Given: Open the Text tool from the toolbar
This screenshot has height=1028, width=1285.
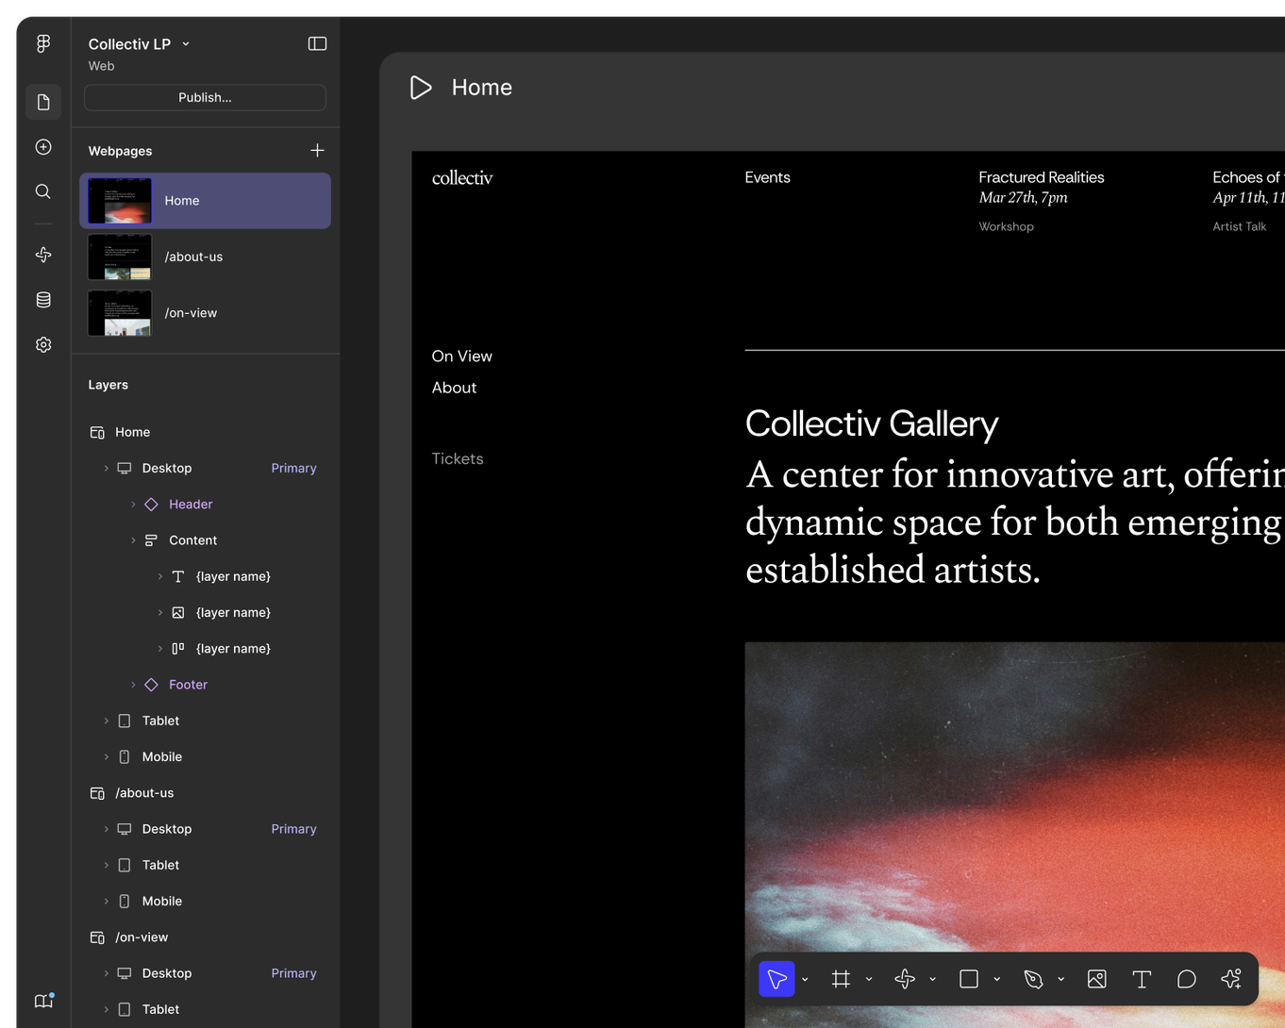Looking at the screenshot, I should tap(1141, 979).
